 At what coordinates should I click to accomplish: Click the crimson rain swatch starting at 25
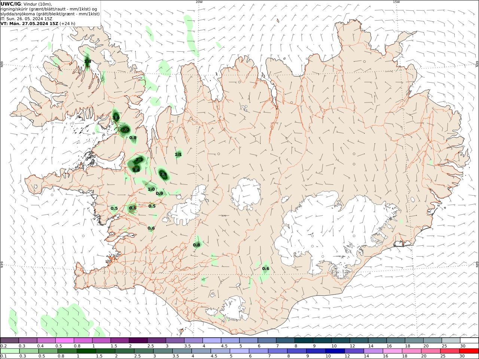pos(449,351)
